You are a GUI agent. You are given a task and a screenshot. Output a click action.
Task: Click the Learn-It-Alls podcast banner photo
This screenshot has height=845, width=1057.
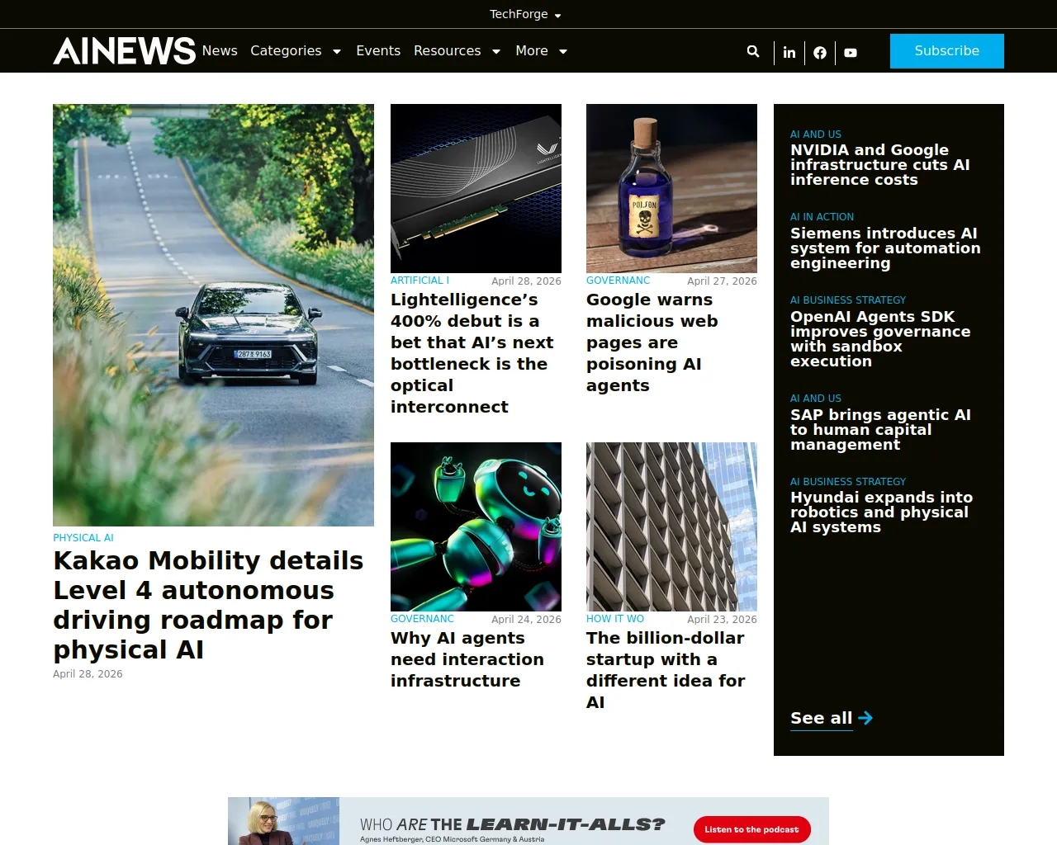[x=283, y=821]
